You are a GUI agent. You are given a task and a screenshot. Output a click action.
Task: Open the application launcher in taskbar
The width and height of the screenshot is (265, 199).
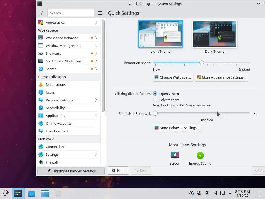(x=6, y=193)
